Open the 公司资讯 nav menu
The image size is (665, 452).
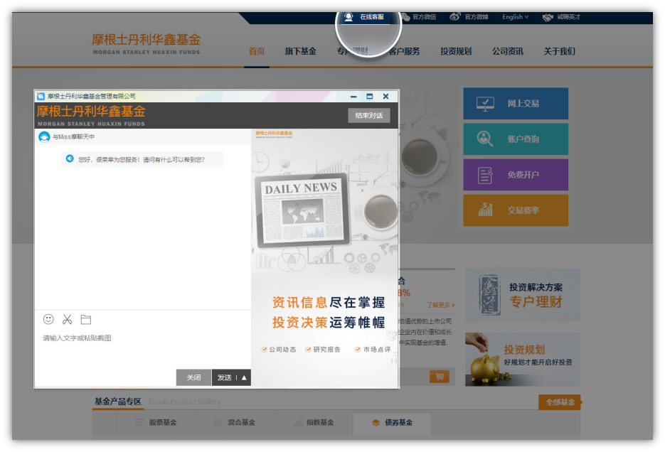[508, 51]
